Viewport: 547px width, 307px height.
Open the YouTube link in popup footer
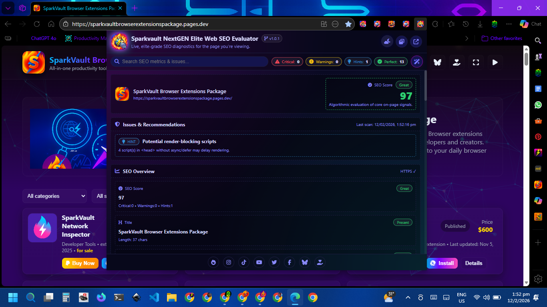point(259,262)
